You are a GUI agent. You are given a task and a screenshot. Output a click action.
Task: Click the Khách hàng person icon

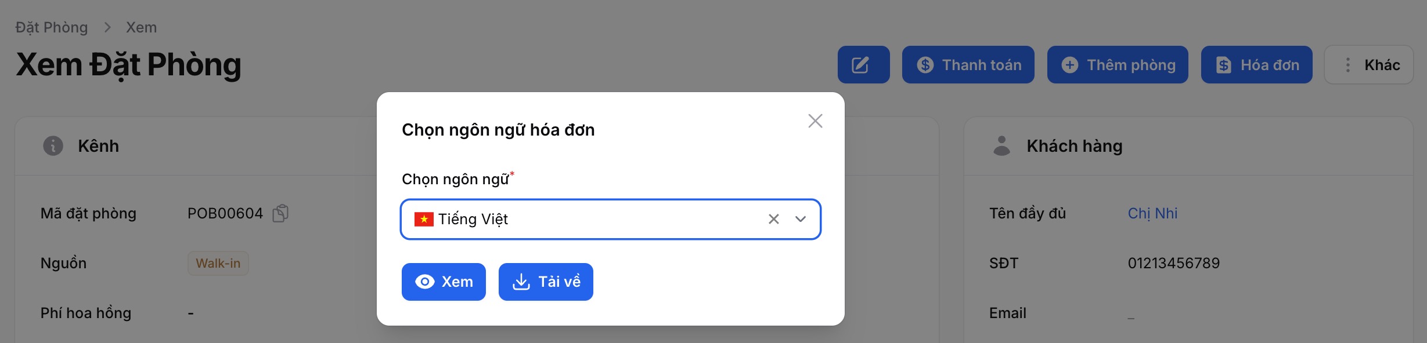[x=1001, y=146]
